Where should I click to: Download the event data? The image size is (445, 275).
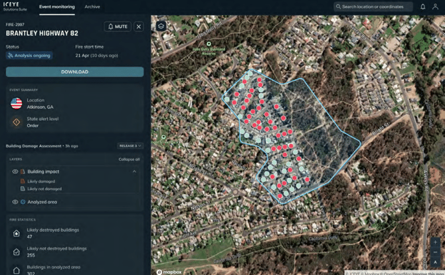[x=74, y=72]
